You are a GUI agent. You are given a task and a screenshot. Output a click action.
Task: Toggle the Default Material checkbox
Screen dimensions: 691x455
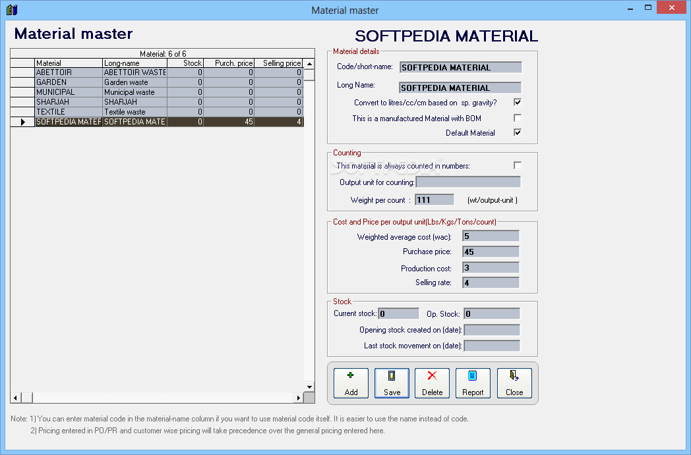pos(518,132)
